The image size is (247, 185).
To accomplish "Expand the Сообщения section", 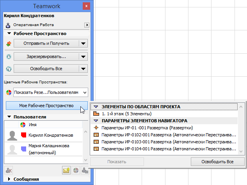I will click(x=9, y=179).
